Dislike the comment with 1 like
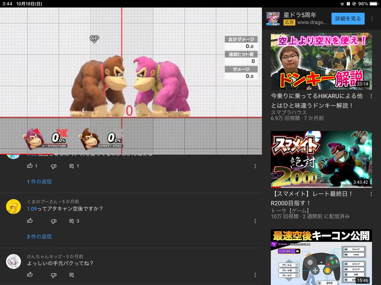Screen dimensions: 381x285 [54, 166]
